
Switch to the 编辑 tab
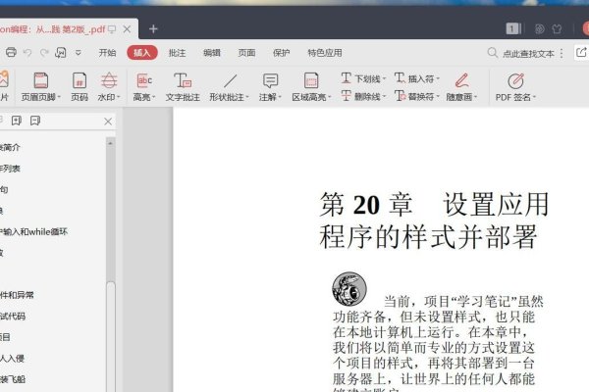212,53
